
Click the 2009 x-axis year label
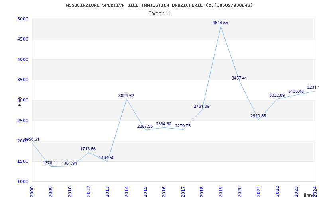pos(51,192)
